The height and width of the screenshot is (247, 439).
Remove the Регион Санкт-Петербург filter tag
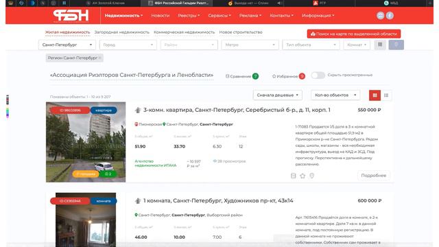tap(99, 58)
